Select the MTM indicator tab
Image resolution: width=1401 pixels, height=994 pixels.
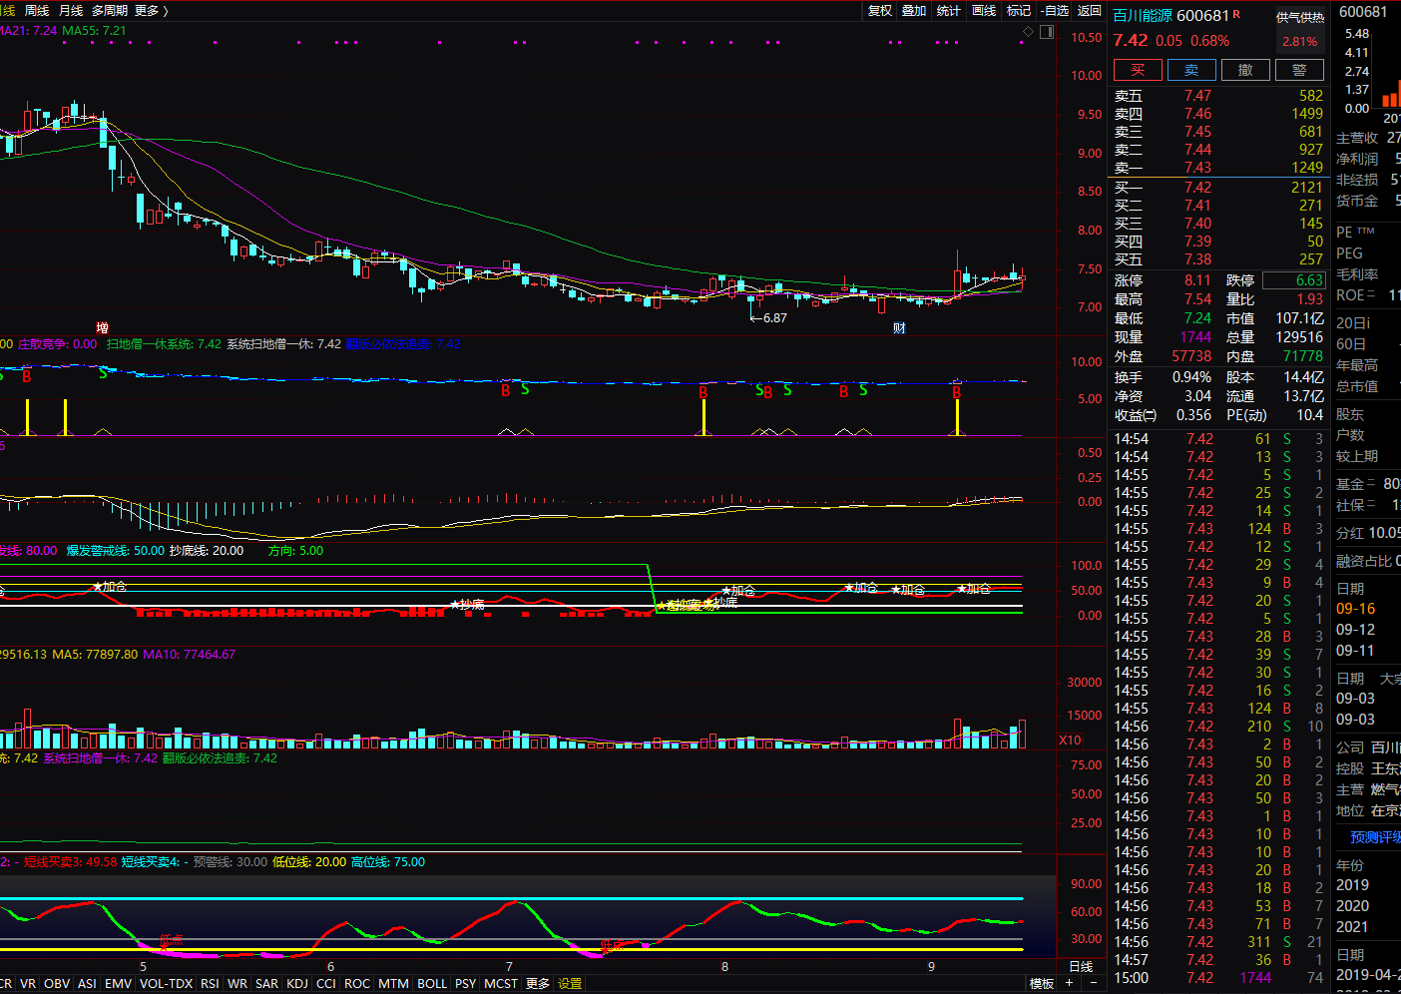pyautogui.click(x=393, y=983)
